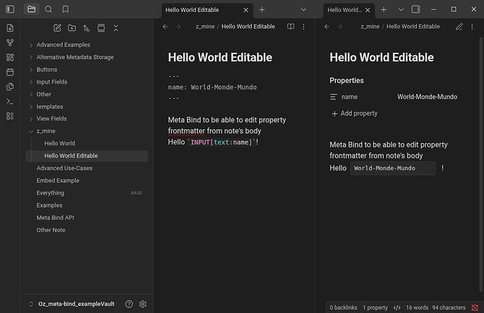Add new tab in left pane
The height and width of the screenshot is (313, 484).
[262, 10]
